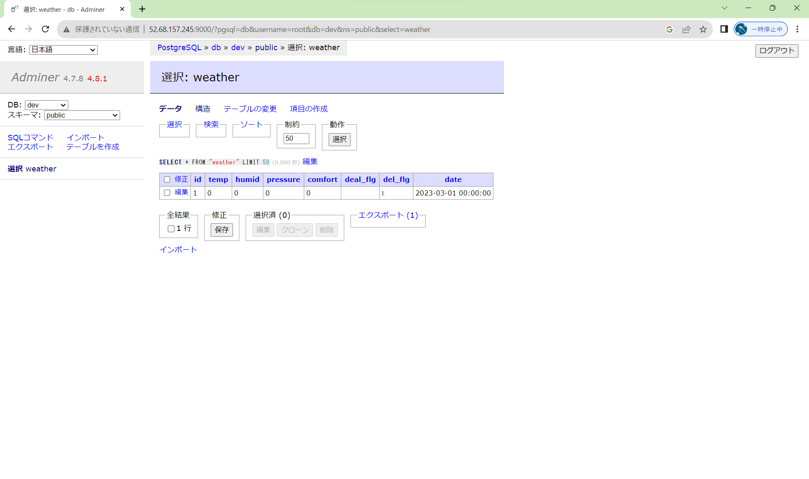This screenshot has width=809, height=479.
Task: Click the share page icon
Action: (686, 29)
